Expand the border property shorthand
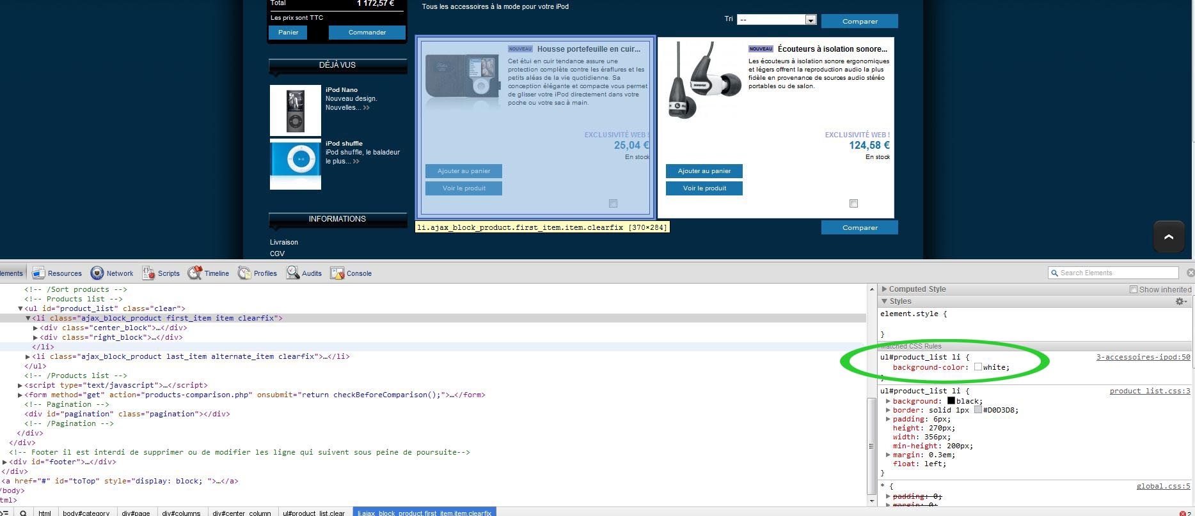This screenshot has width=1195, height=516. tap(888, 410)
